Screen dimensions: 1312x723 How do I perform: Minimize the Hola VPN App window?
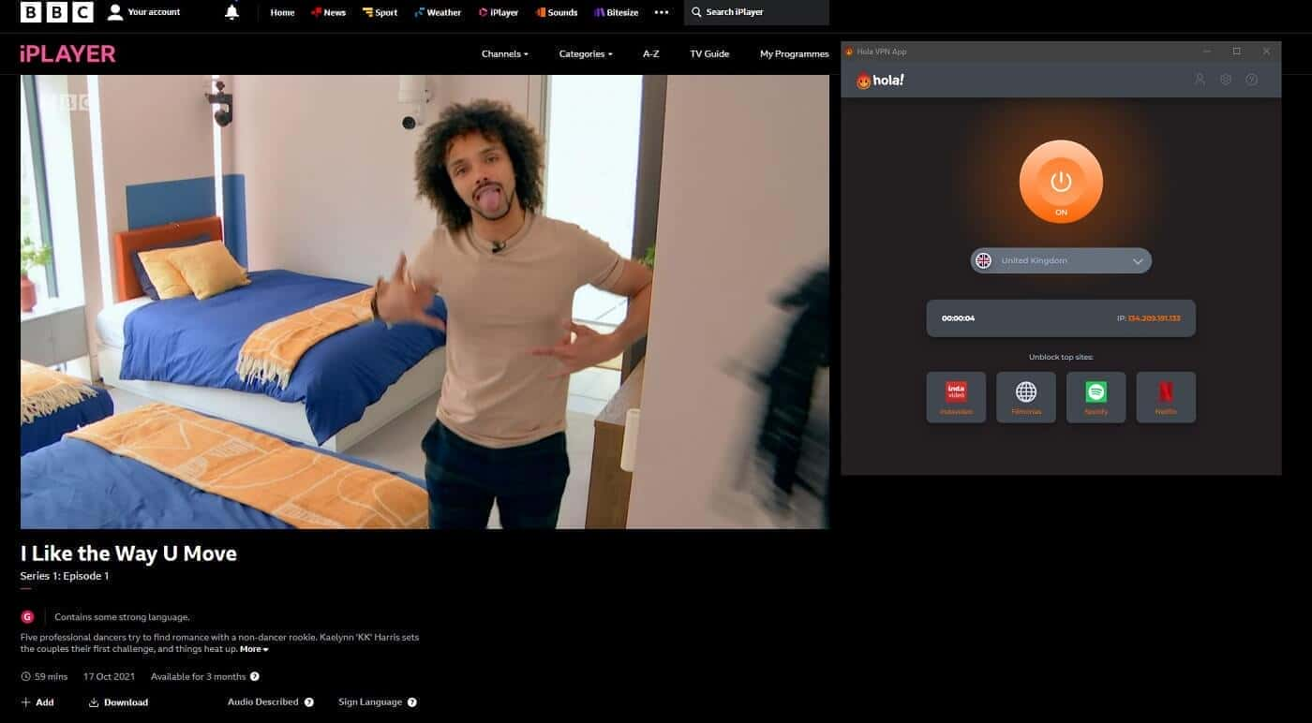1207,52
